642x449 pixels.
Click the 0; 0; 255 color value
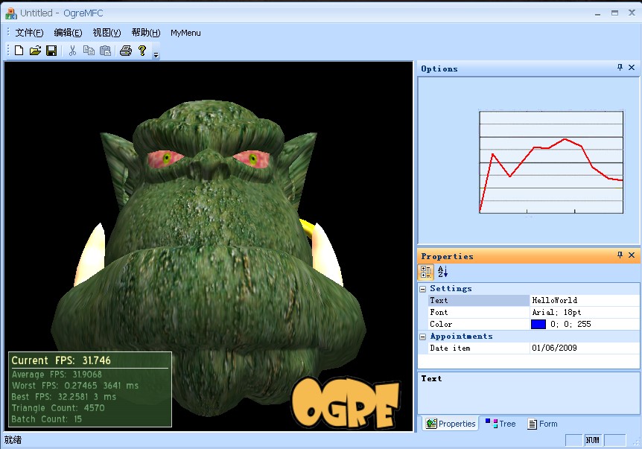coord(571,324)
